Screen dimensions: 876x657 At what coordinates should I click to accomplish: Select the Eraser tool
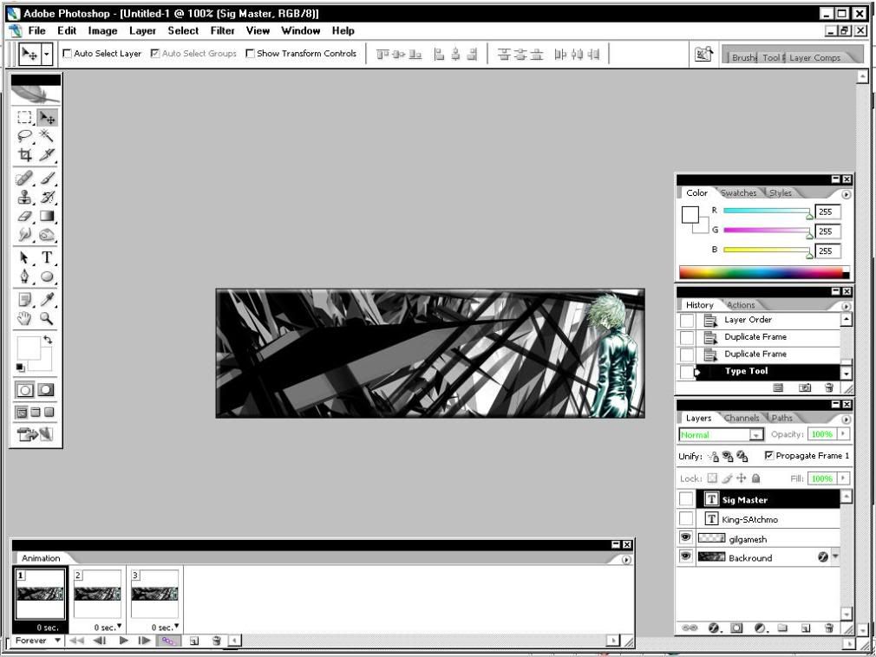(x=24, y=216)
